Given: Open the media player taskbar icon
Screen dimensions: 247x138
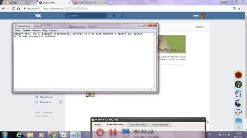Looking at the screenshot, I should [x=41, y=135].
